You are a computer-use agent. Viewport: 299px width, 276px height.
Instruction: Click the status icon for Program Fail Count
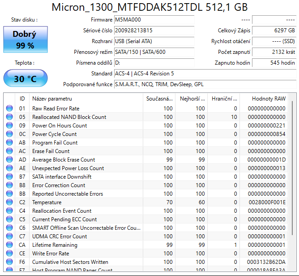pyautogui.click(x=9, y=143)
